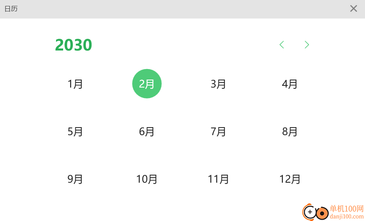Click the 日历 window title label
Viewport: 365px width, 221px height.
[x=11, y=9]
